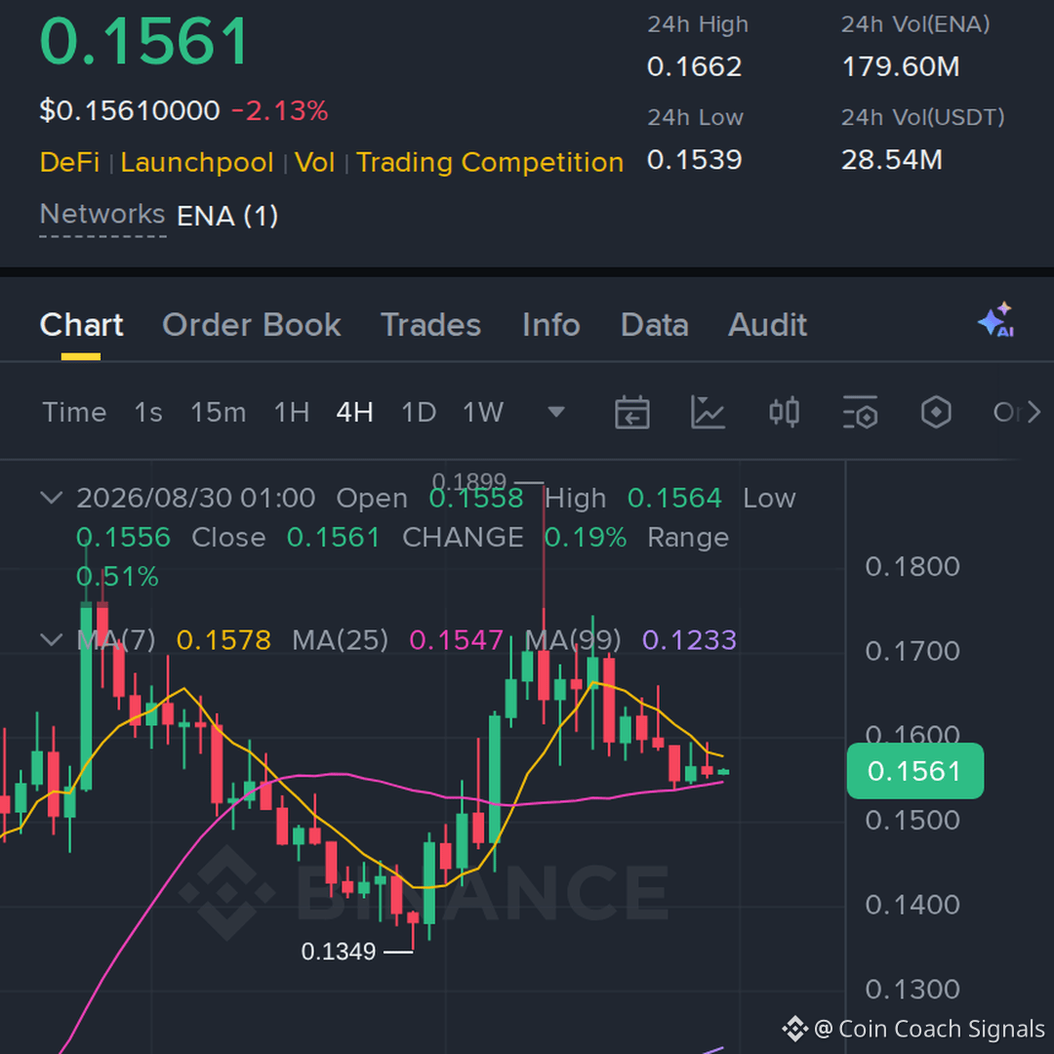Open the Audit tab
Image resolution: width=1054 pixels, height=1054 pixels.
point(768,325)
